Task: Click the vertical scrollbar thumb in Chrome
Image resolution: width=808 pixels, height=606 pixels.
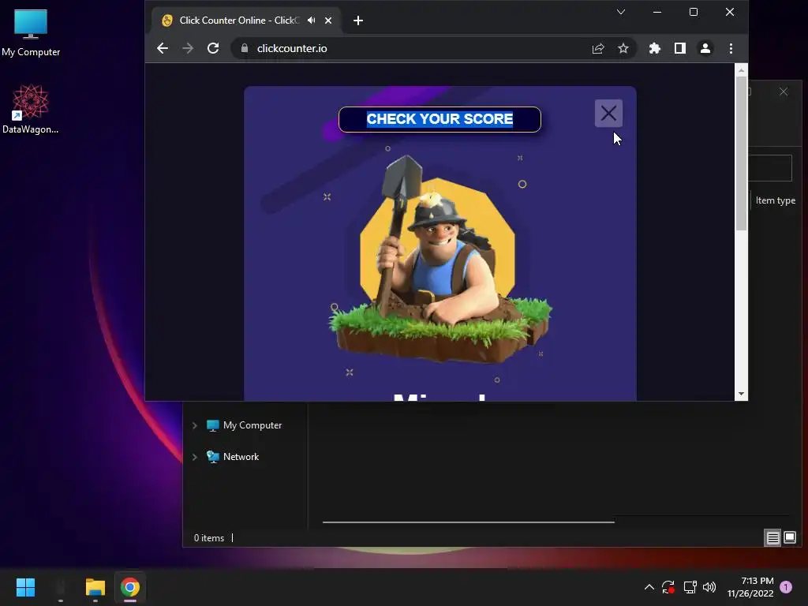Action: pos(741,154)
